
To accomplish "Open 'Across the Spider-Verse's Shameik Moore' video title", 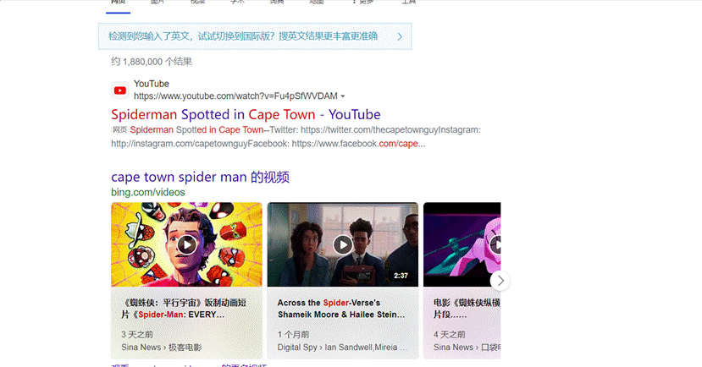I will 340,309.
